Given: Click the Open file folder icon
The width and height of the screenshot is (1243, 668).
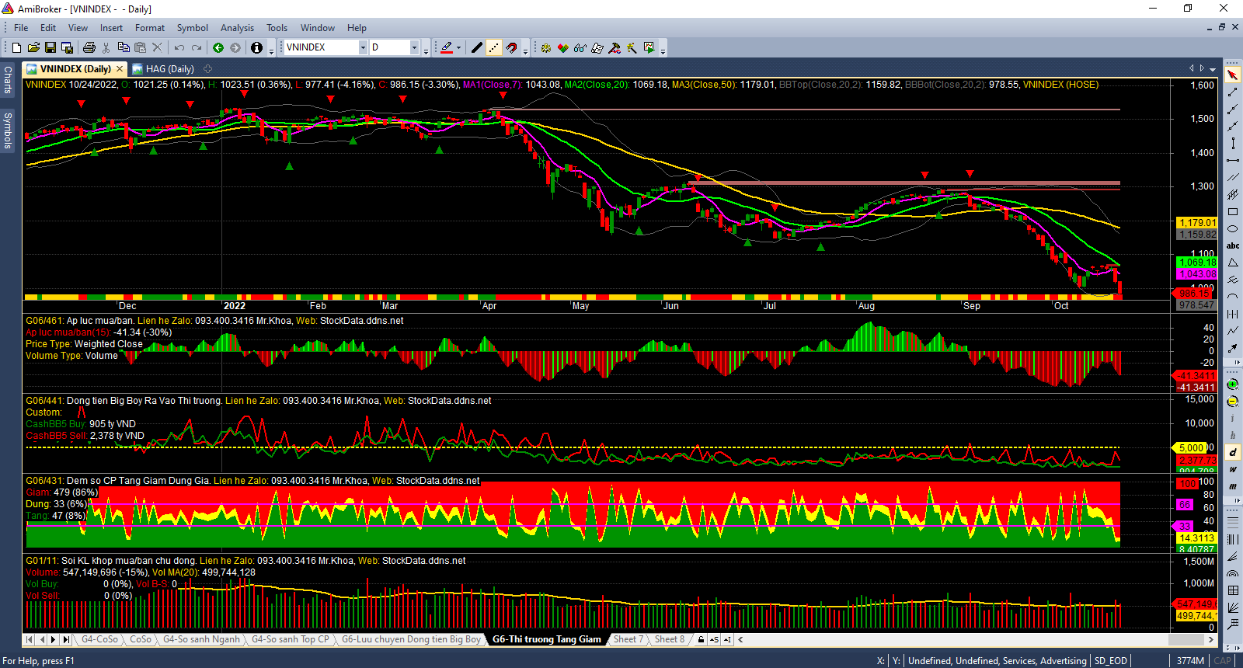Looking at the screenshot, I should pos(33,47).
